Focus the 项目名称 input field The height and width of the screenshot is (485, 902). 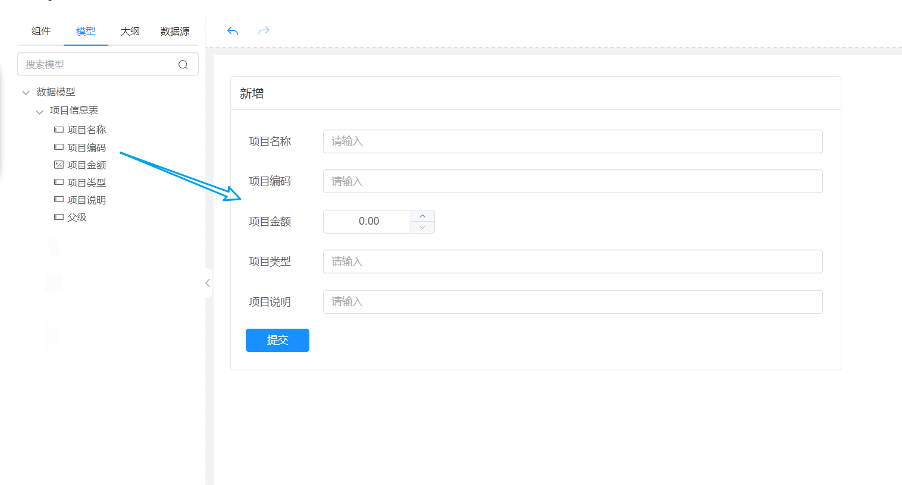point(572,141)
